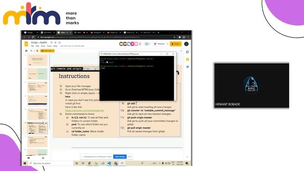Select the Hemant Bobade video tile

[252, 85]
